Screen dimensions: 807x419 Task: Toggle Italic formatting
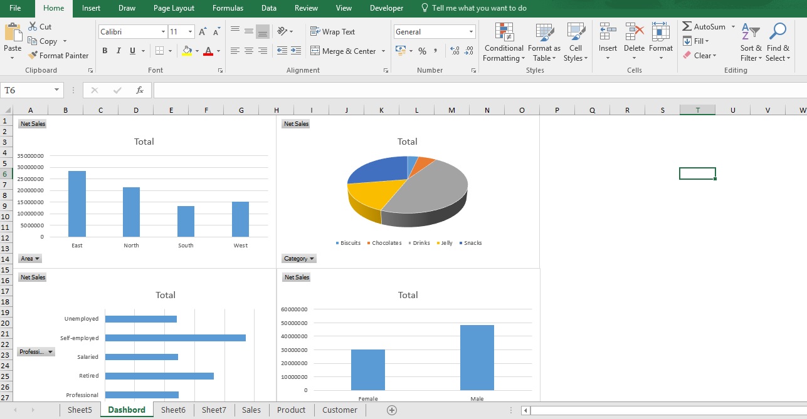click(x=119, y=51)
